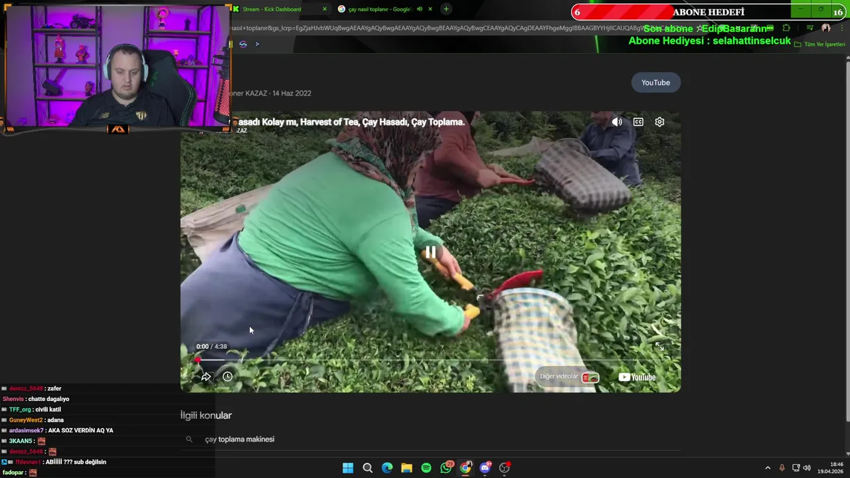Click the microphone tray icon
The height and width of the screenshot is (478, 850).
coord(782,468)
